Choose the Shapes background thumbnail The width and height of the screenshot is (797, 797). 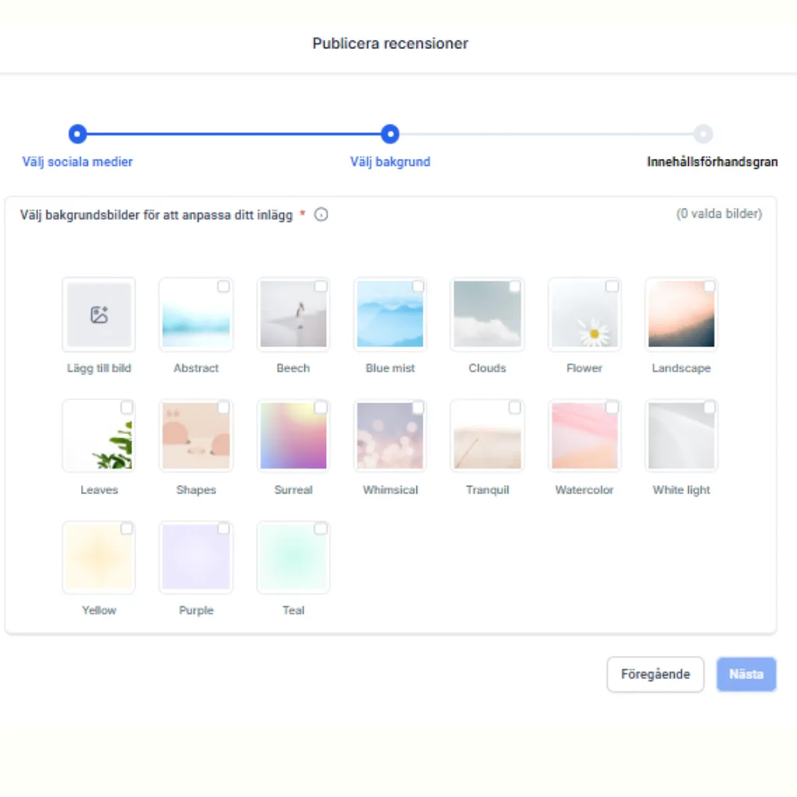tap(196, 436)
